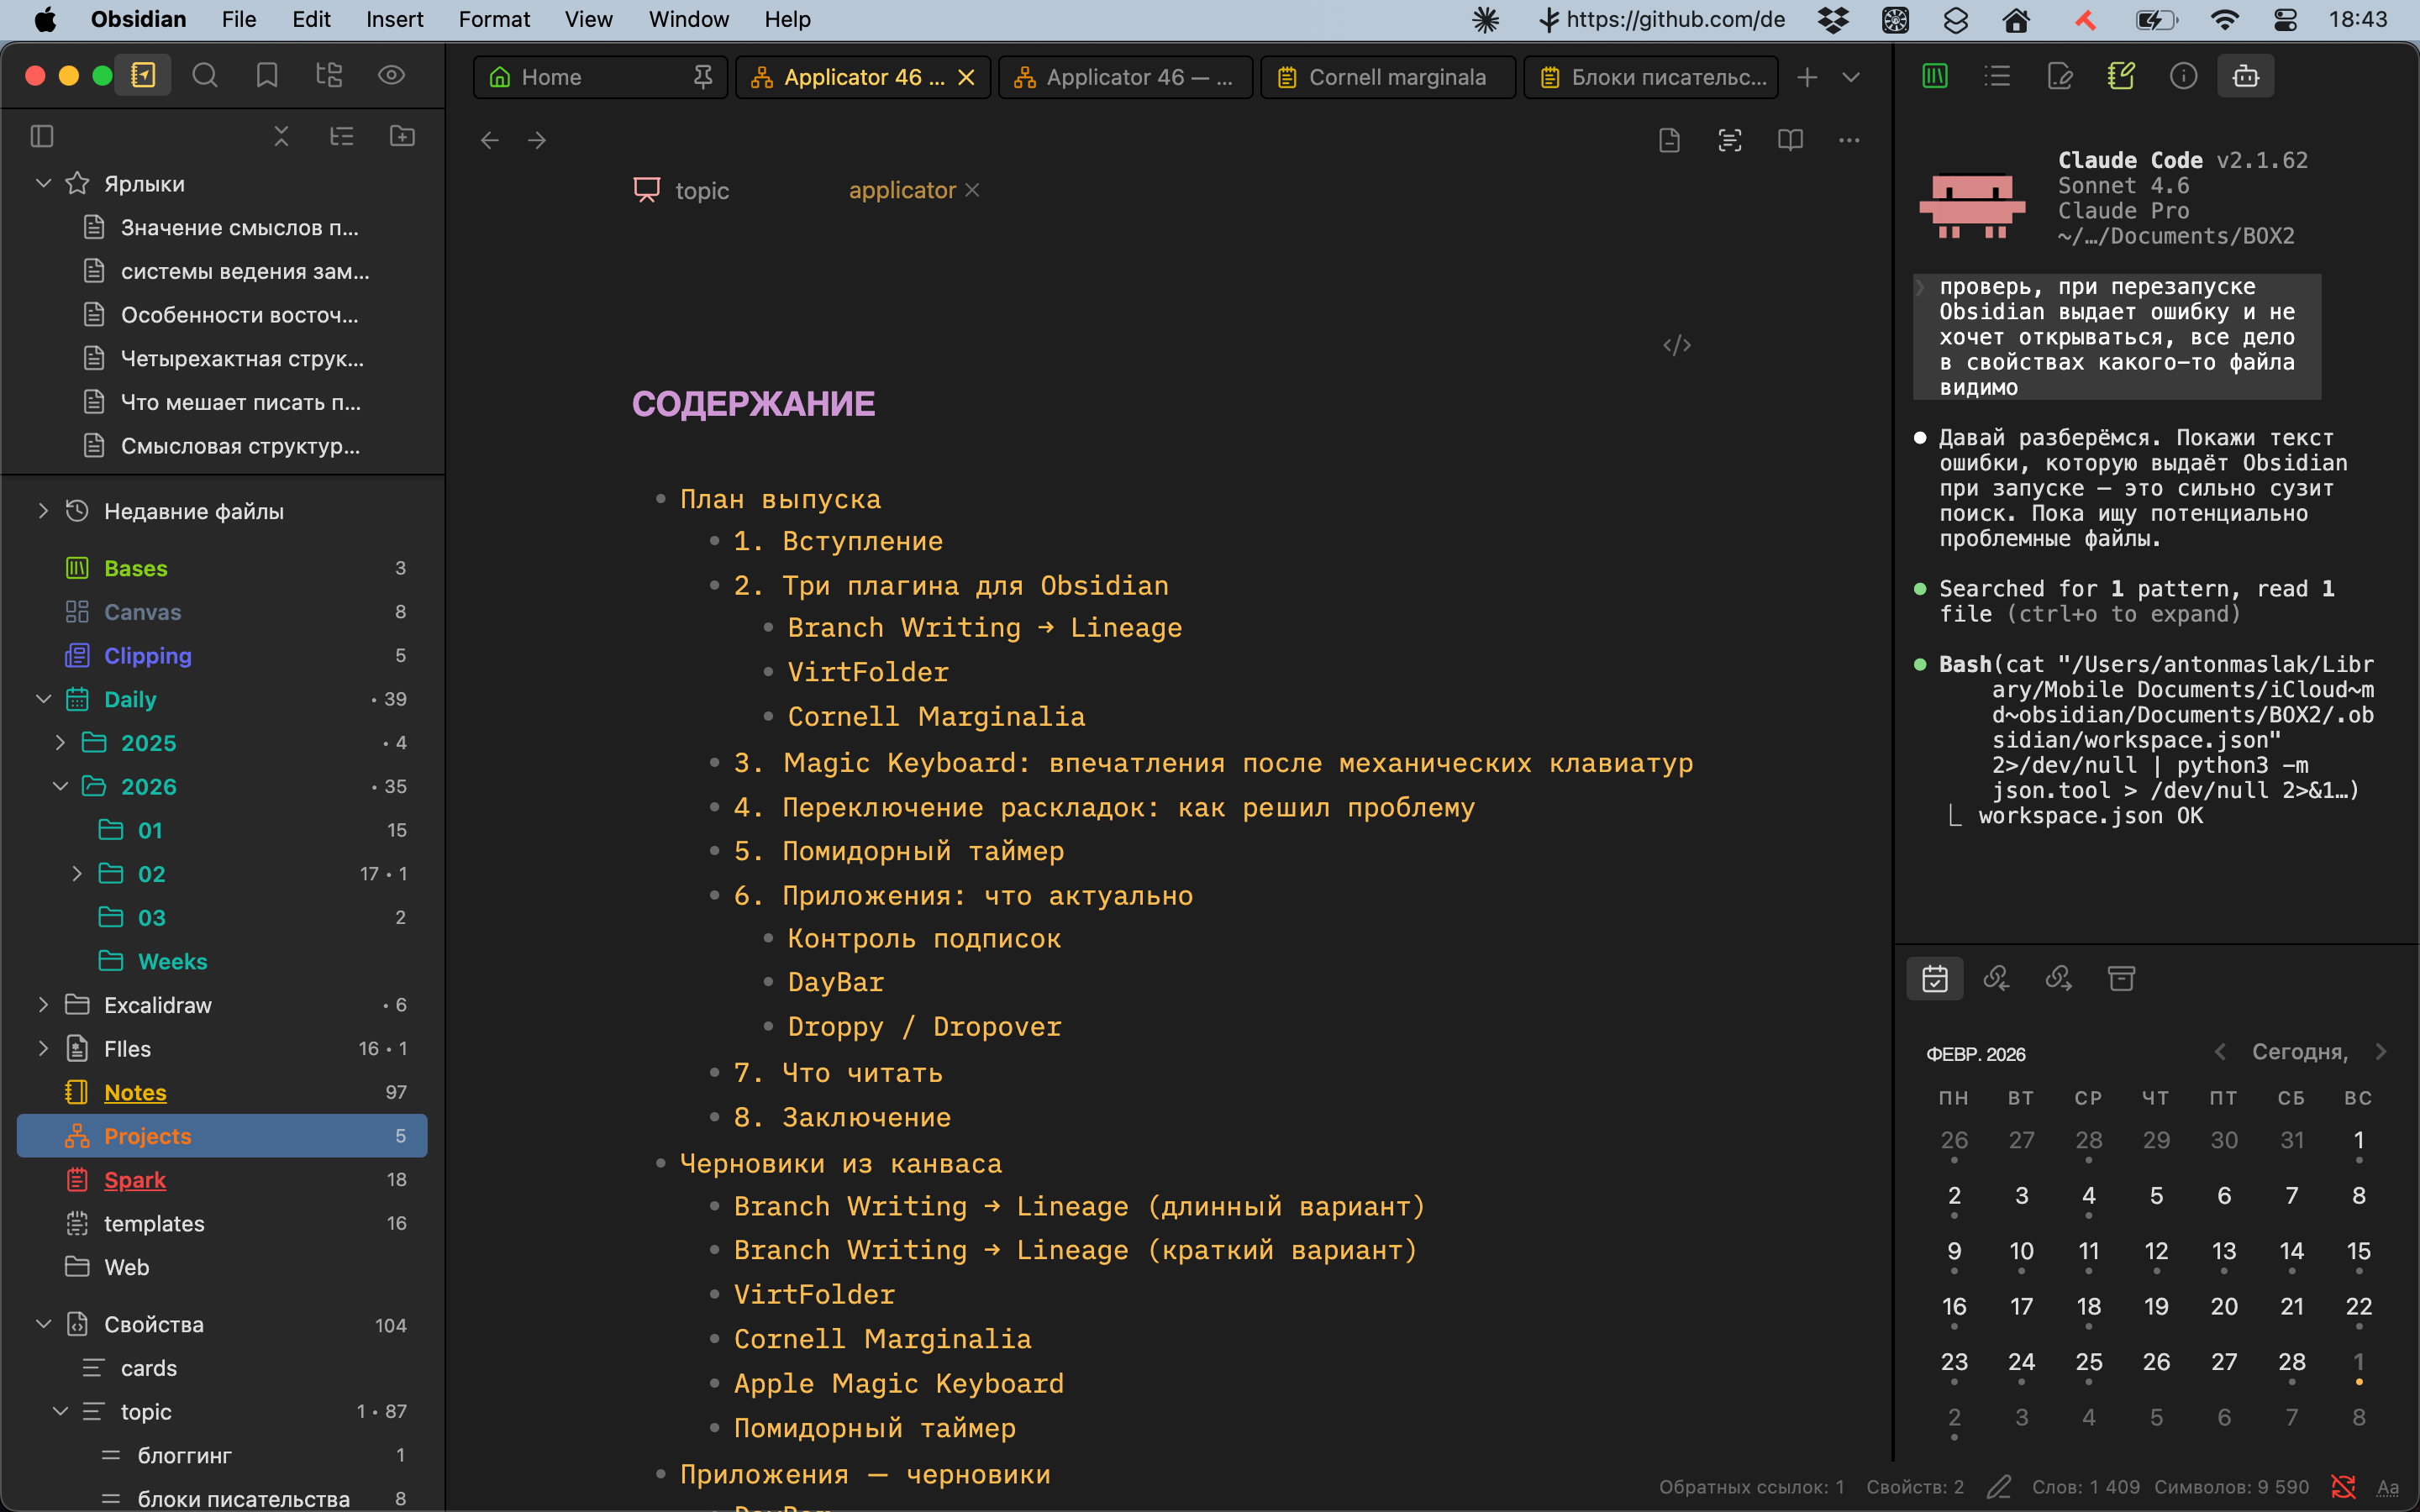Select day 18 in the calendar

[2088, 1306]
